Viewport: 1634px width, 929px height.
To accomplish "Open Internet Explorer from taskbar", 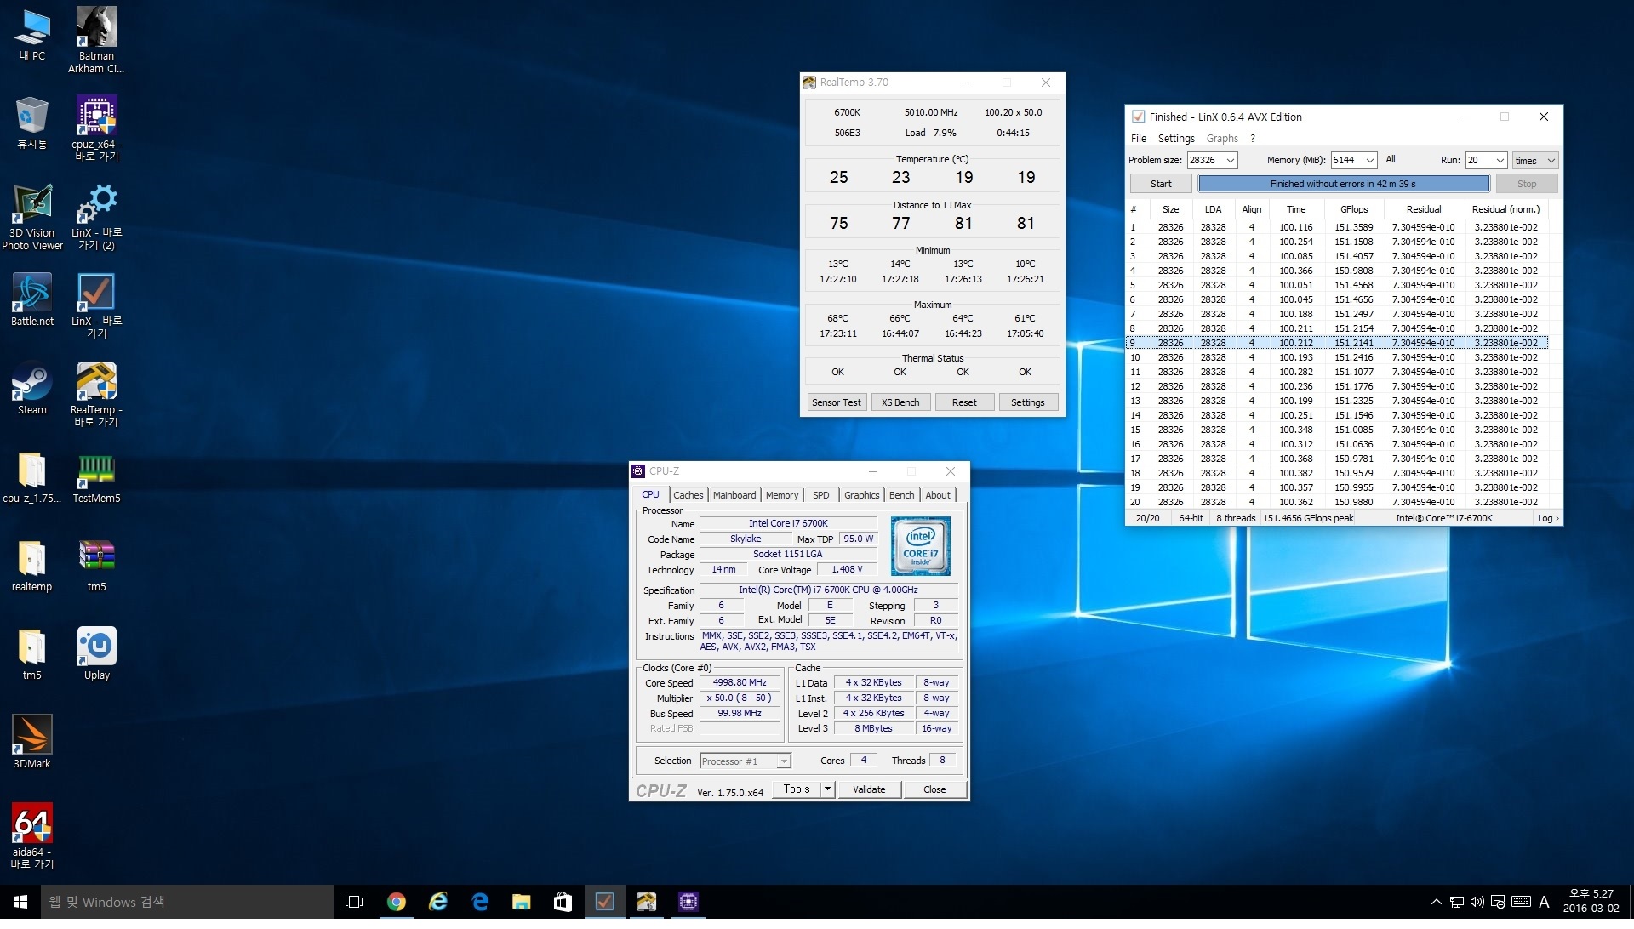I will tap(437, 902).
